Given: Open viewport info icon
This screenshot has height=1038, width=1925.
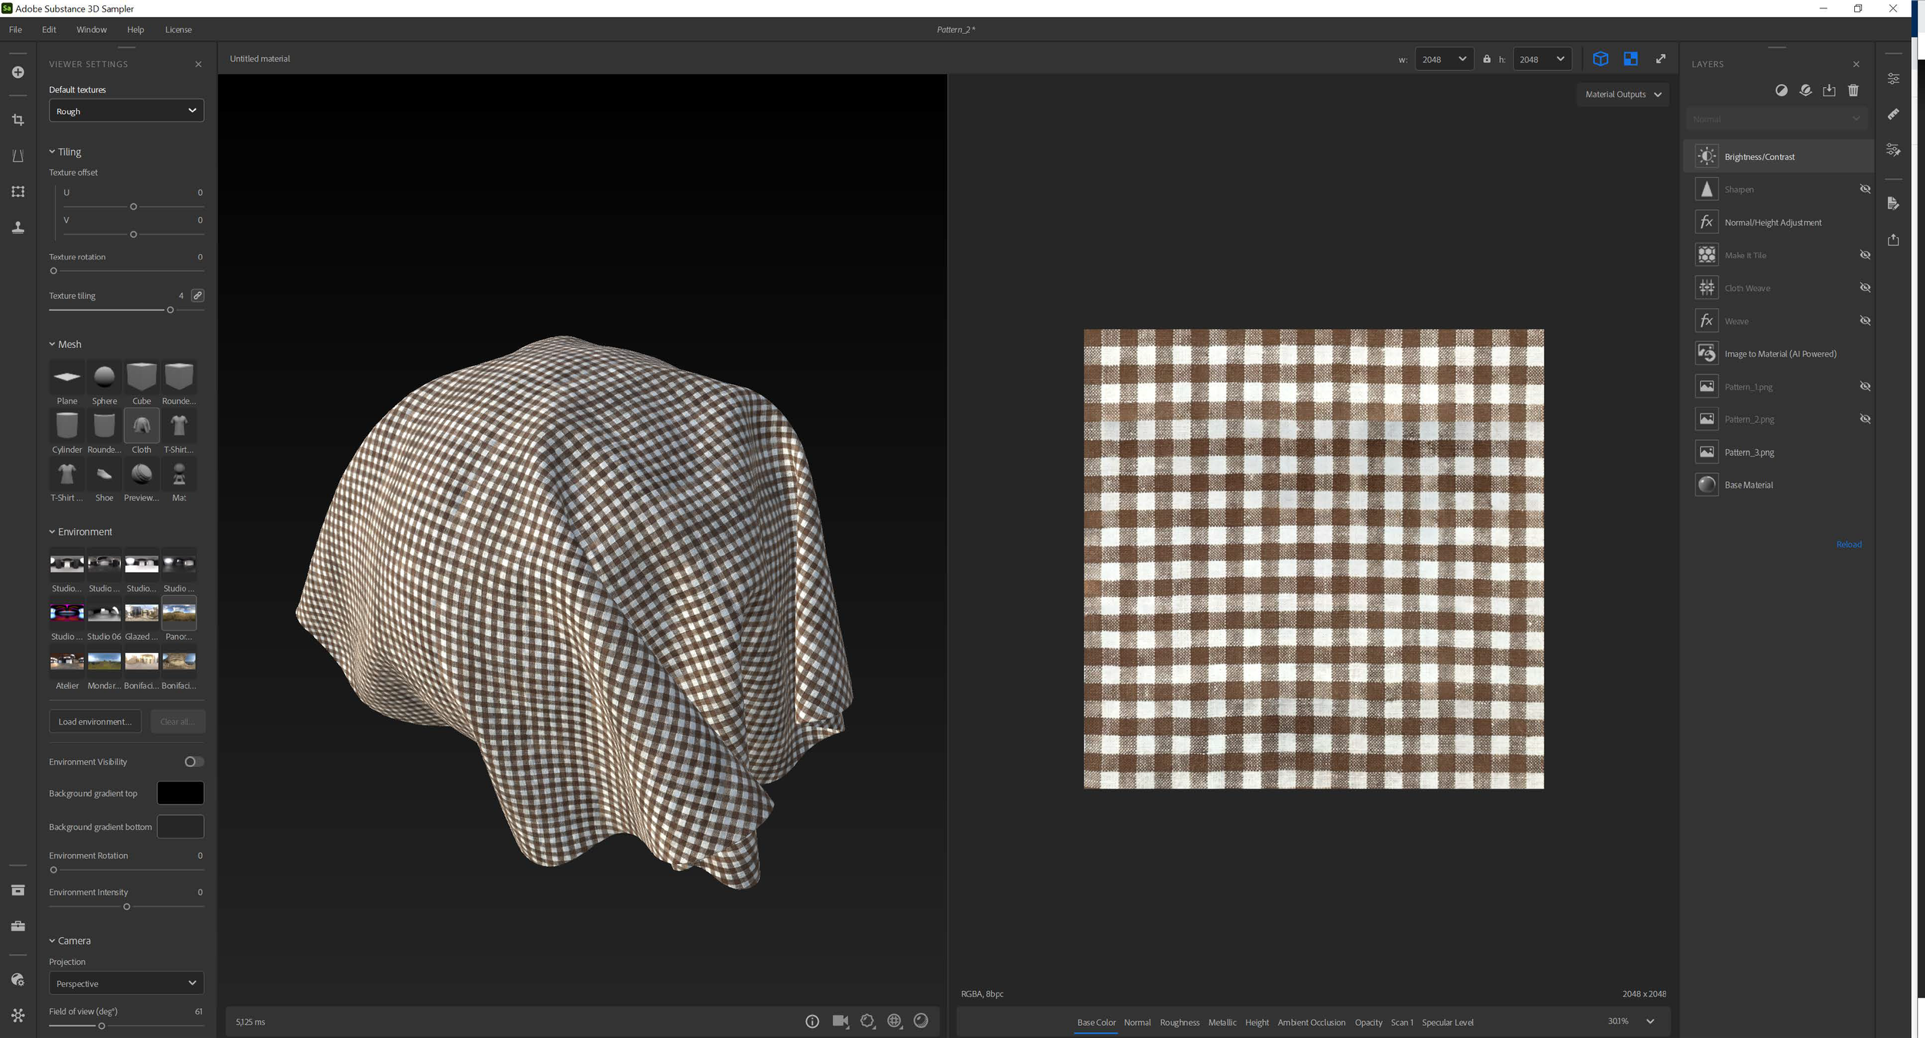Looking at the screenshot, I should (x=812, y=1021).
